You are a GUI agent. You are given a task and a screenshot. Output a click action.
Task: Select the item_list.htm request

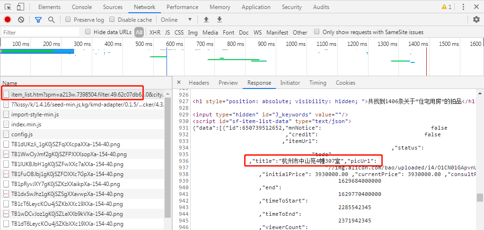click(83, 94)
